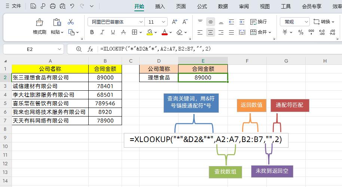Toggle Underline formatting
Image resolution: width=342 pixels, height=187 pixels.
(x=113, y=32)
